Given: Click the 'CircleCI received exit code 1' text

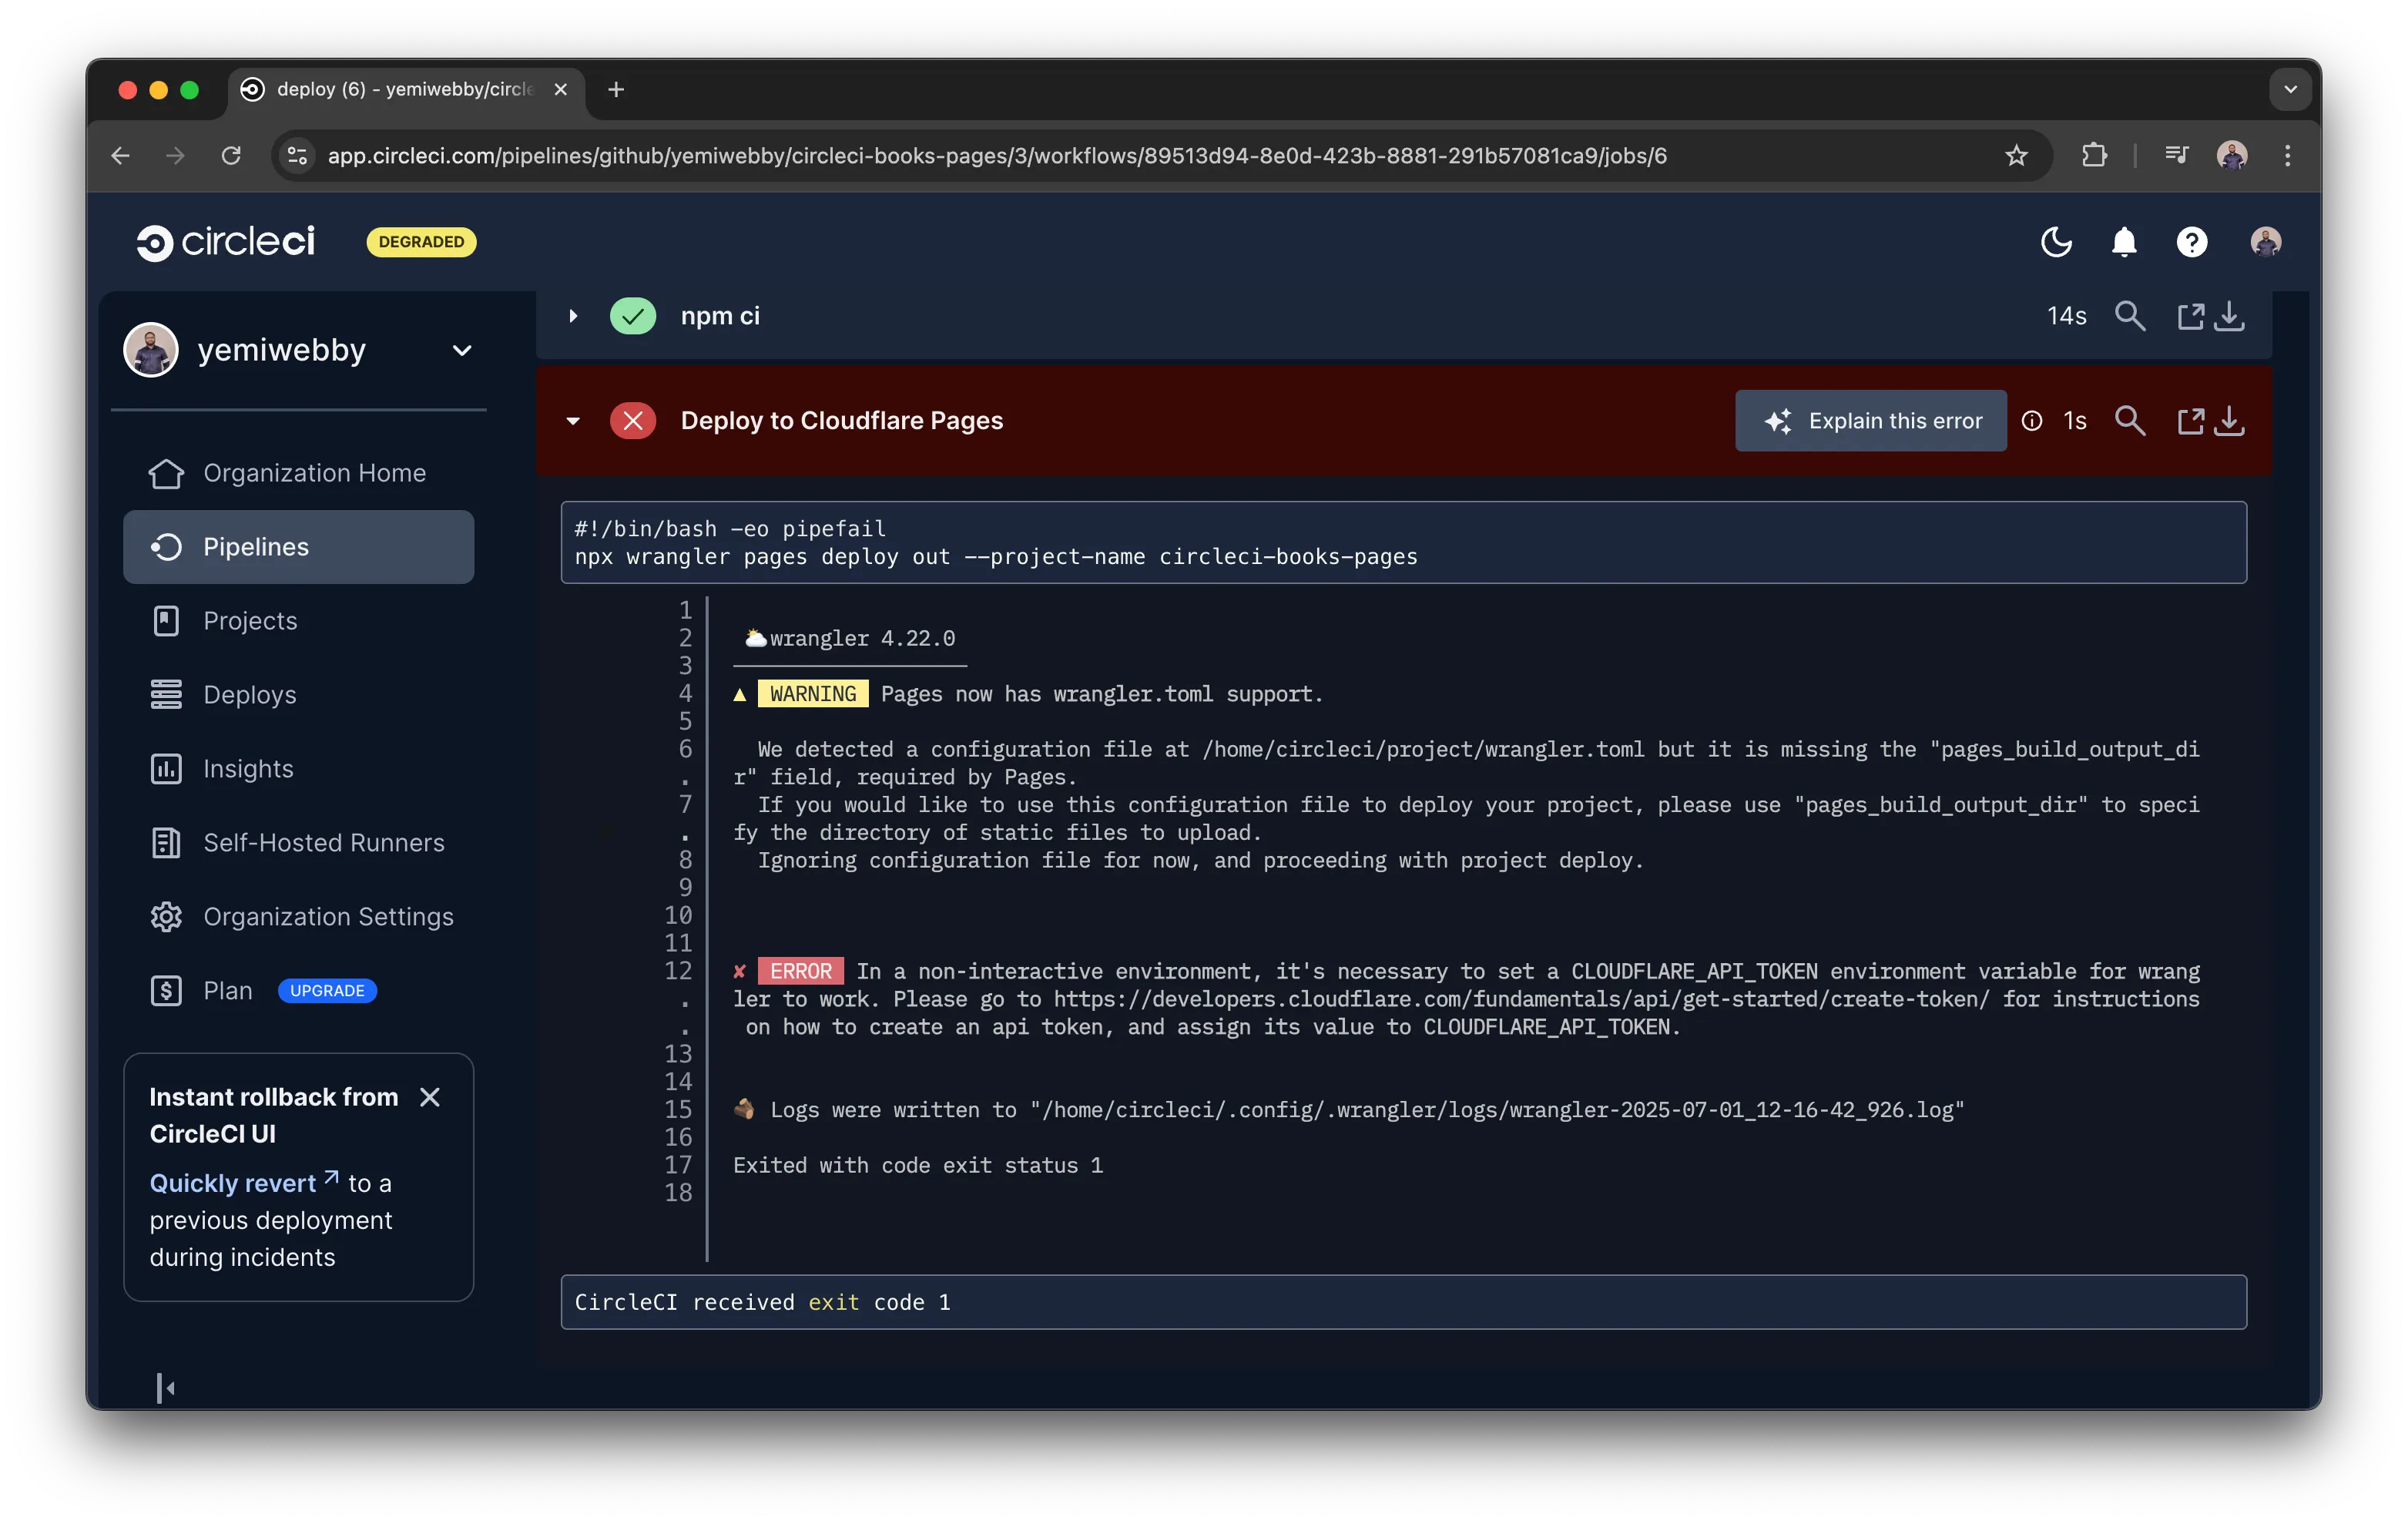Looking at the screenshot, I should [x=762, y=1302].
